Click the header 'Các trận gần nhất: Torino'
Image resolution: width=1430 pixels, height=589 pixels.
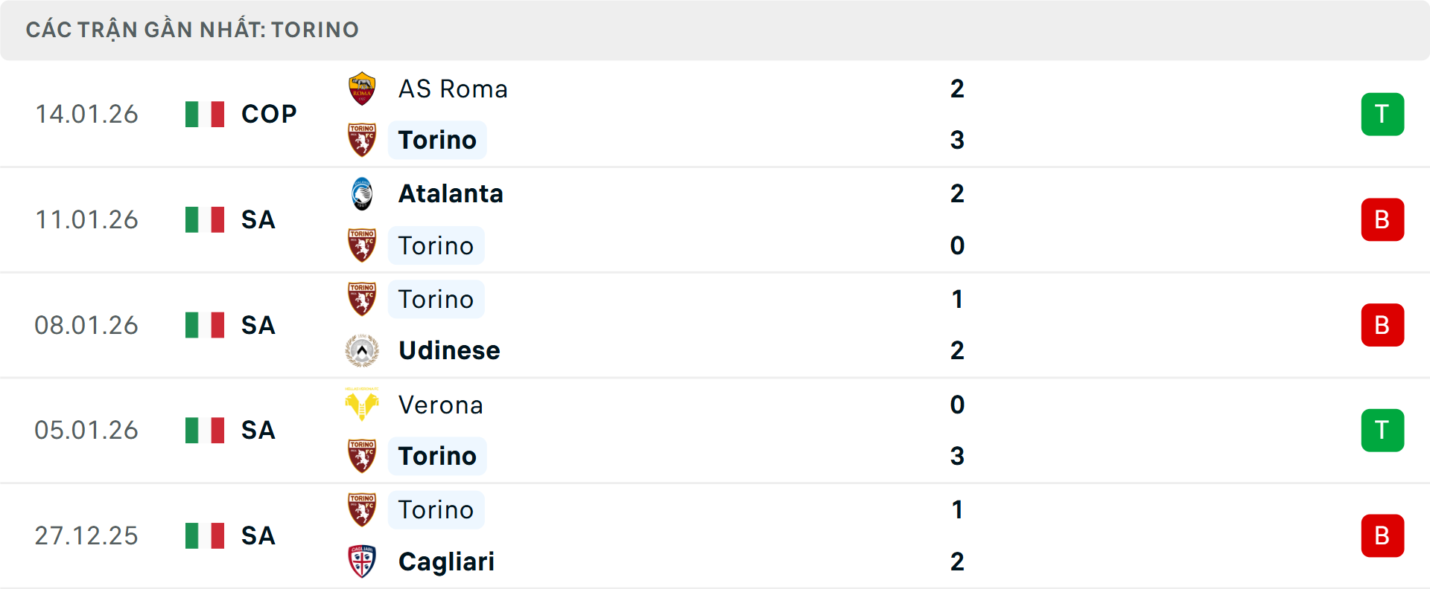192,30
